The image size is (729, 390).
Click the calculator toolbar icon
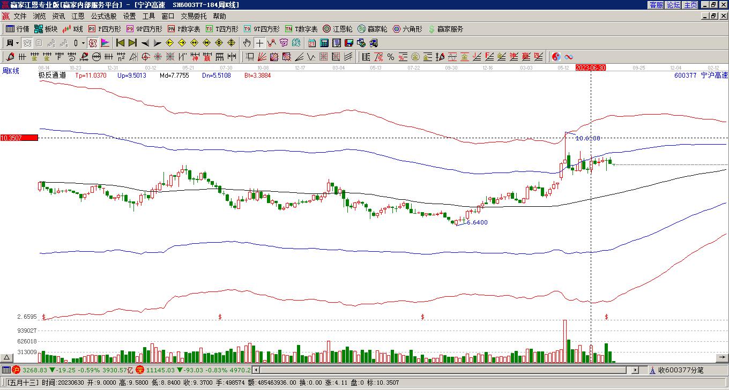[324, 43]
